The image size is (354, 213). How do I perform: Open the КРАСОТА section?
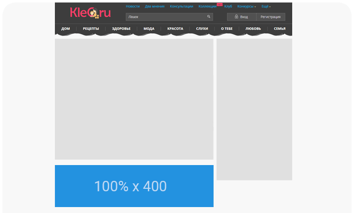(175, 29)
